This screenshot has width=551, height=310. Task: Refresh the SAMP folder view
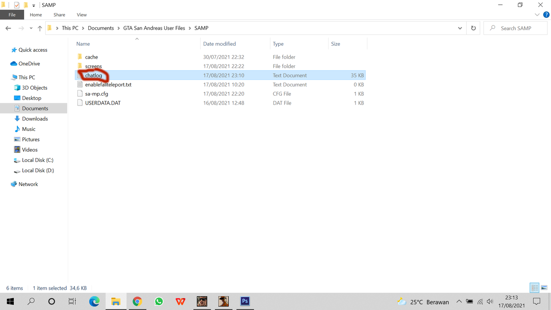474,28
